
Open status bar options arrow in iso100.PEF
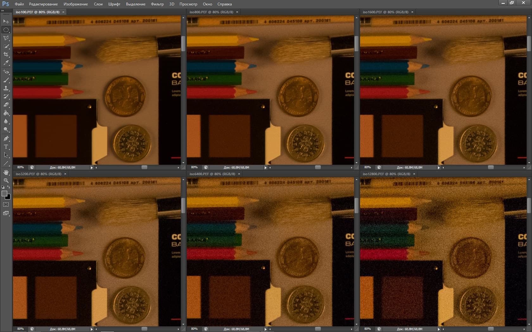coord(92,168)
